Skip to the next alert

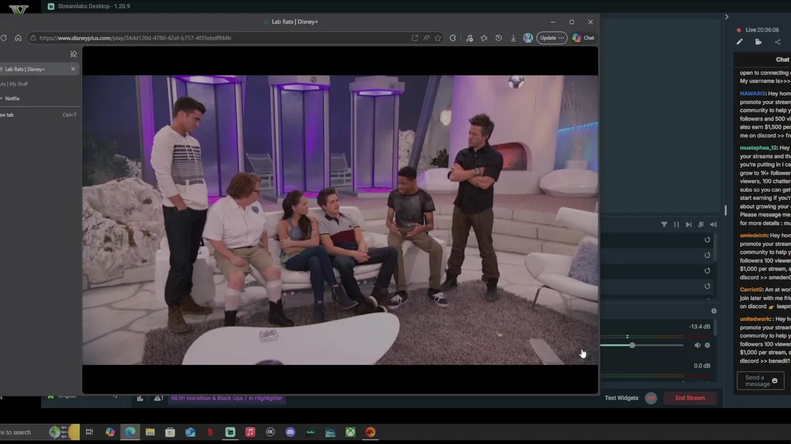click(688, 225)
